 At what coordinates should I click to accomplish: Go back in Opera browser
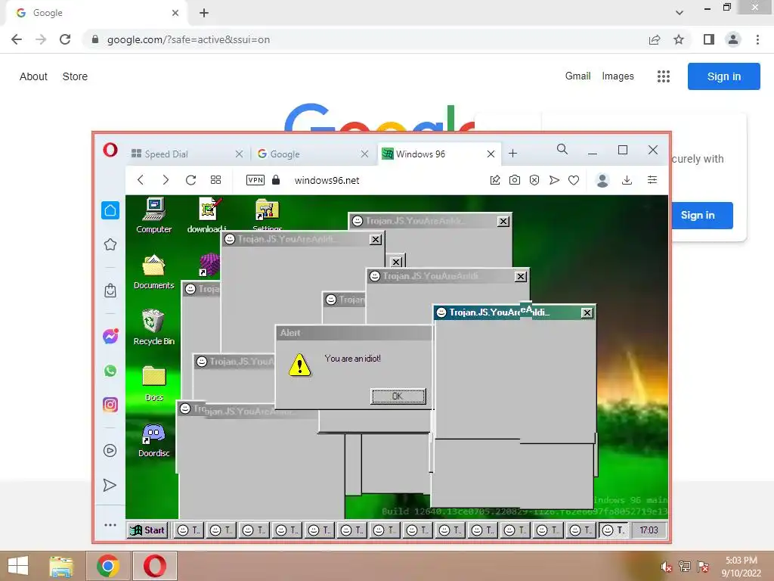141,180
